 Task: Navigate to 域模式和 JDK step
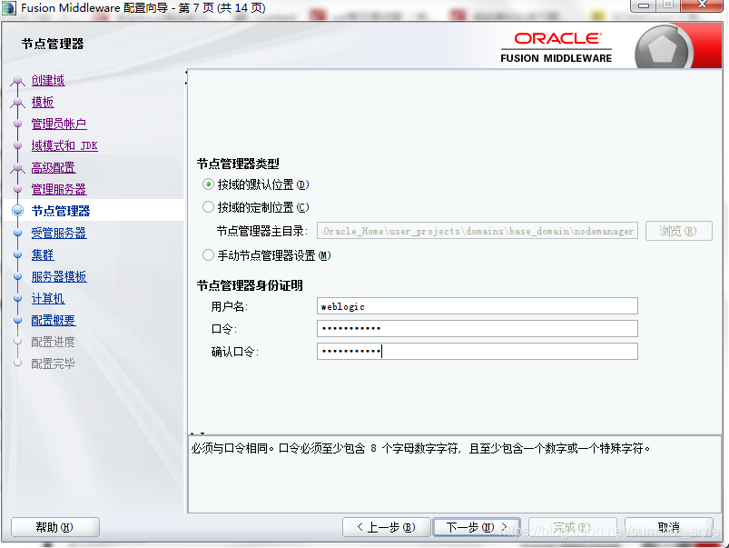pyautogui.click(x=64, y=145)
